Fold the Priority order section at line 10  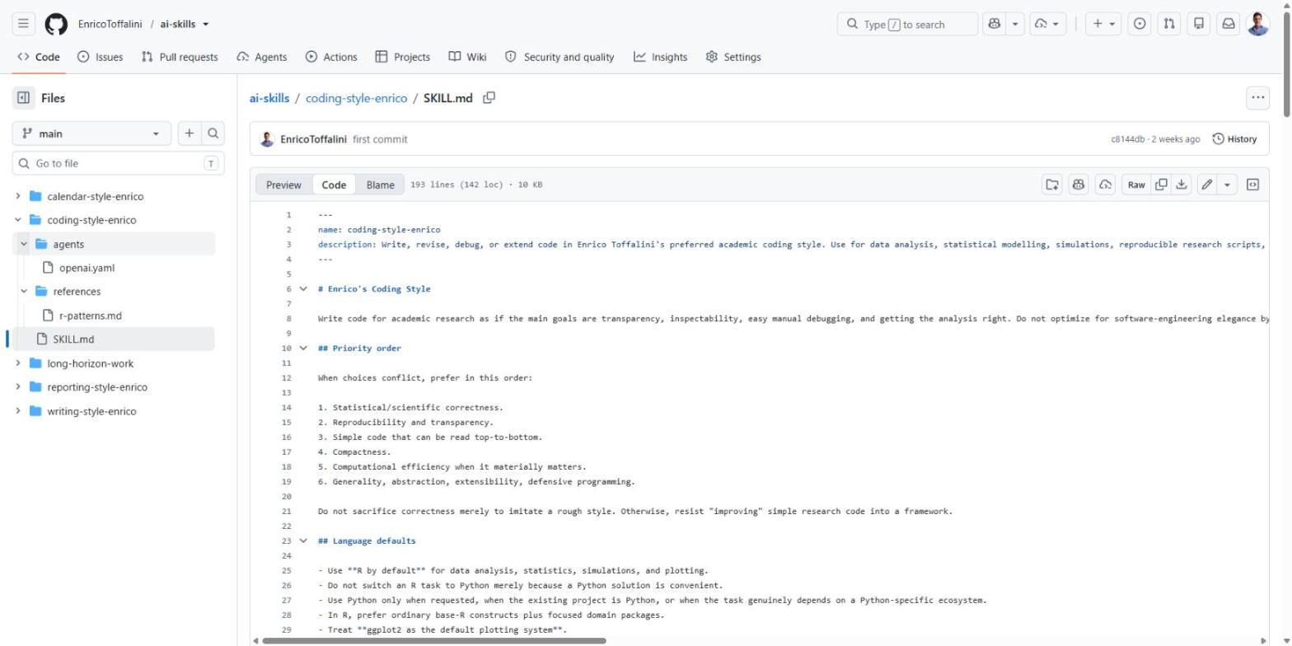[x=303, y=349]
